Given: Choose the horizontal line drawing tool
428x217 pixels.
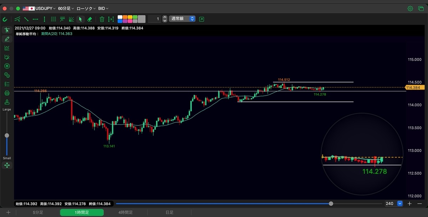Looking at the screenshot, I should click(x=35, y=19).
